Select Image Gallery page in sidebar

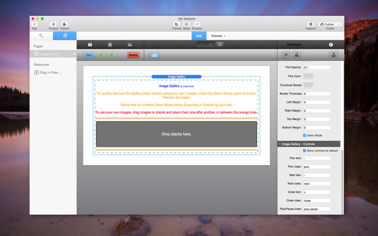click(53, 54)
